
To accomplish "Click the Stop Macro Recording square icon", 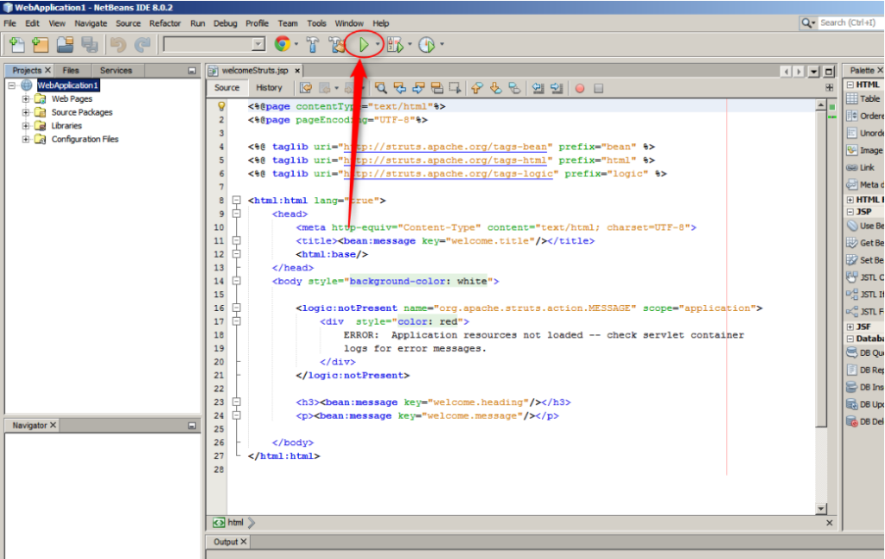I will click(598, 88).
